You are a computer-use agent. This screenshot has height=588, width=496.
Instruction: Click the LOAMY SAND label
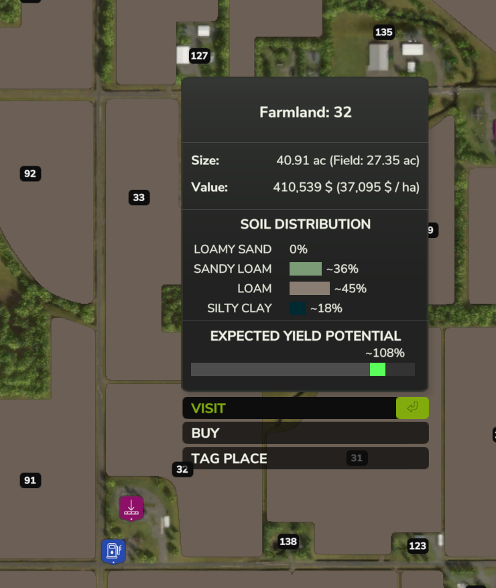click(x=233, y=249)
